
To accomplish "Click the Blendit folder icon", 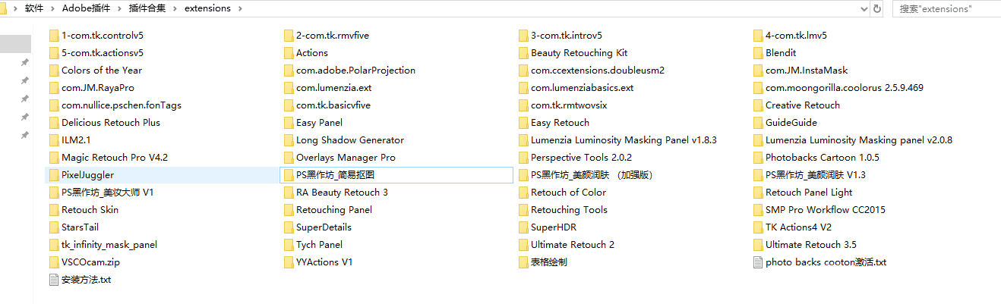I will 758,53.
